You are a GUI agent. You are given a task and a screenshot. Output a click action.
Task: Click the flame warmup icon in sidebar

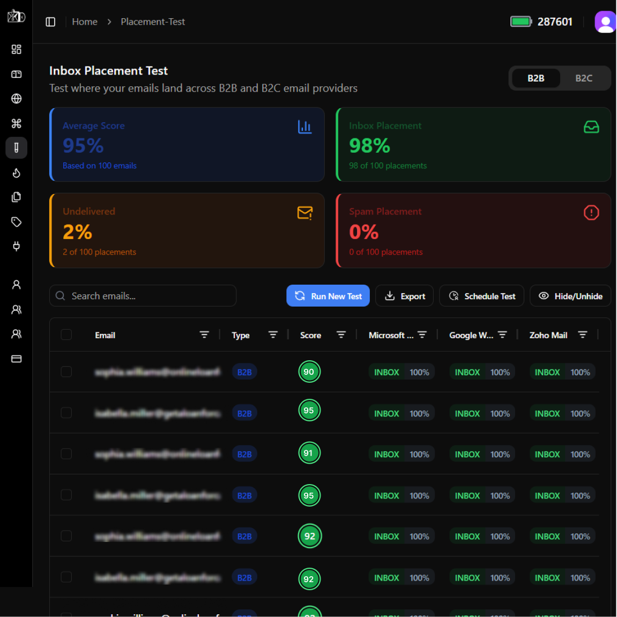coord(16,173)
